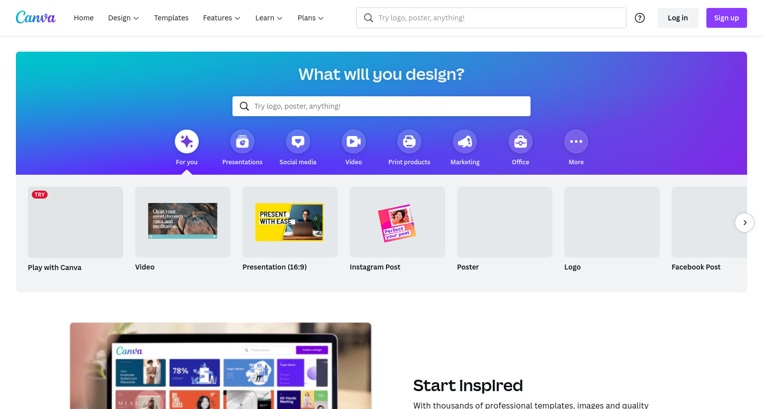Open the Presentation (16:9) thumbnail
The height and width of the screenshot is (409, 763).
[290, 222]
